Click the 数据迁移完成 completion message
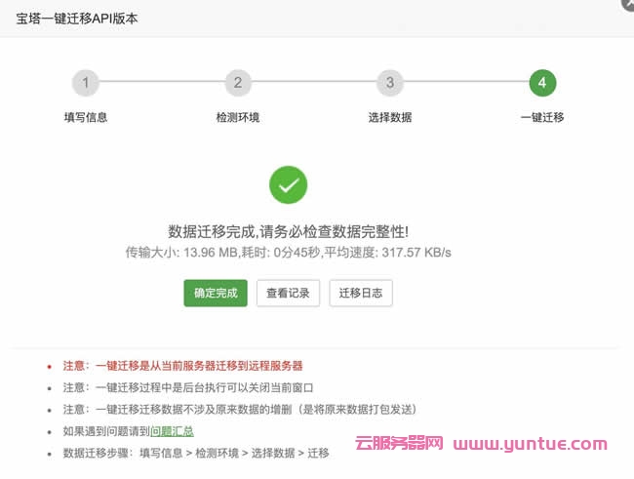The width and height of the screenshot is (634, 479). [x=288, y=231]
